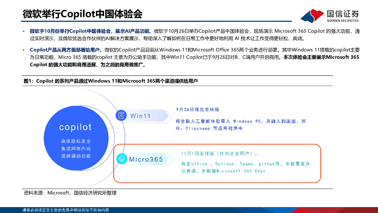Click the Win11 circular chart icon

tap(121, 115)
